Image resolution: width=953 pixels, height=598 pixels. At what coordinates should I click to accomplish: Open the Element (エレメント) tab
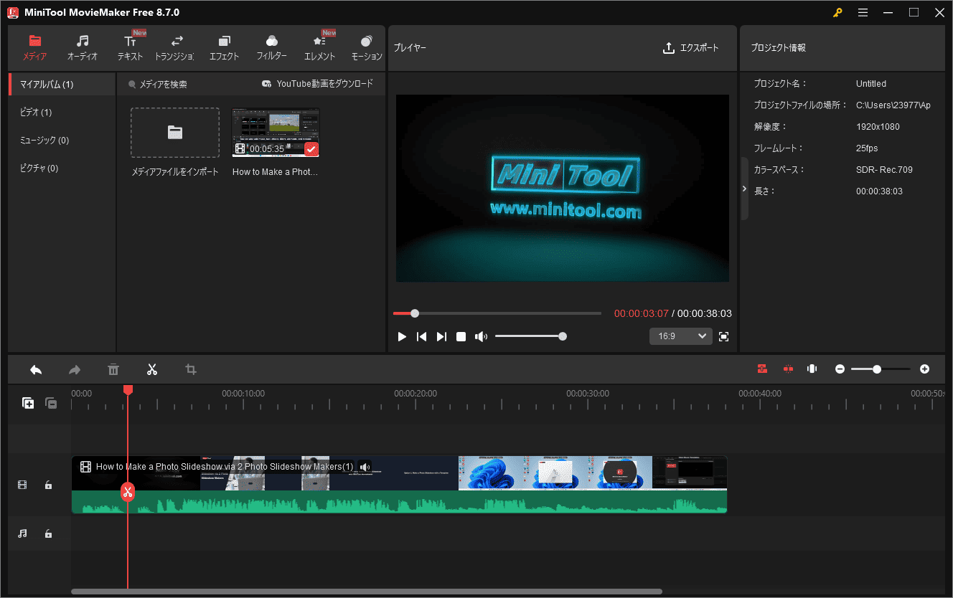tap(319, 47)
